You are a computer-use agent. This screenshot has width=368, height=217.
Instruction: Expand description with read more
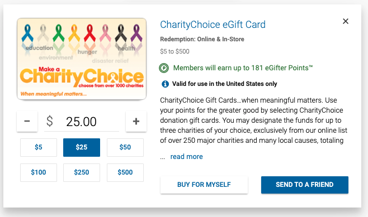coord(186,156)
